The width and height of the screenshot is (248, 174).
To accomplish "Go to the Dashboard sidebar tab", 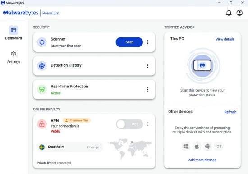I will click(x=14, y=33).
